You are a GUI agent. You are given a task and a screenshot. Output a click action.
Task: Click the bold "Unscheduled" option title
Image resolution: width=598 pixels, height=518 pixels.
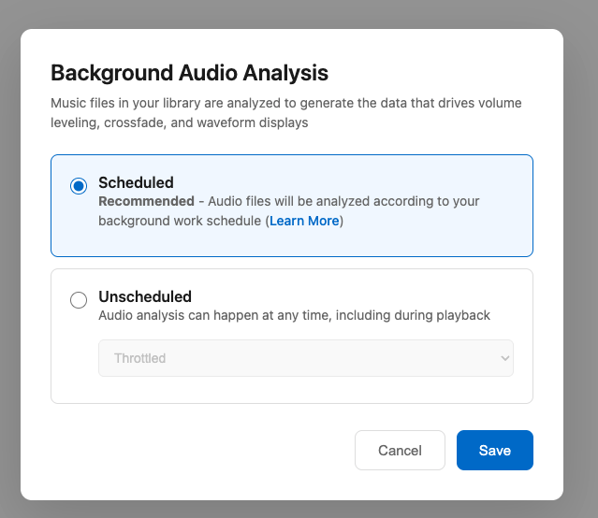[145, 296]
